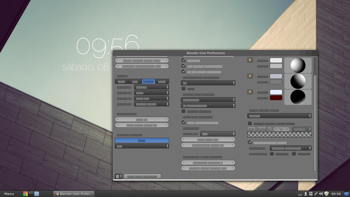Toggle the light bulb beside the top sphere preview

(250, 60)
